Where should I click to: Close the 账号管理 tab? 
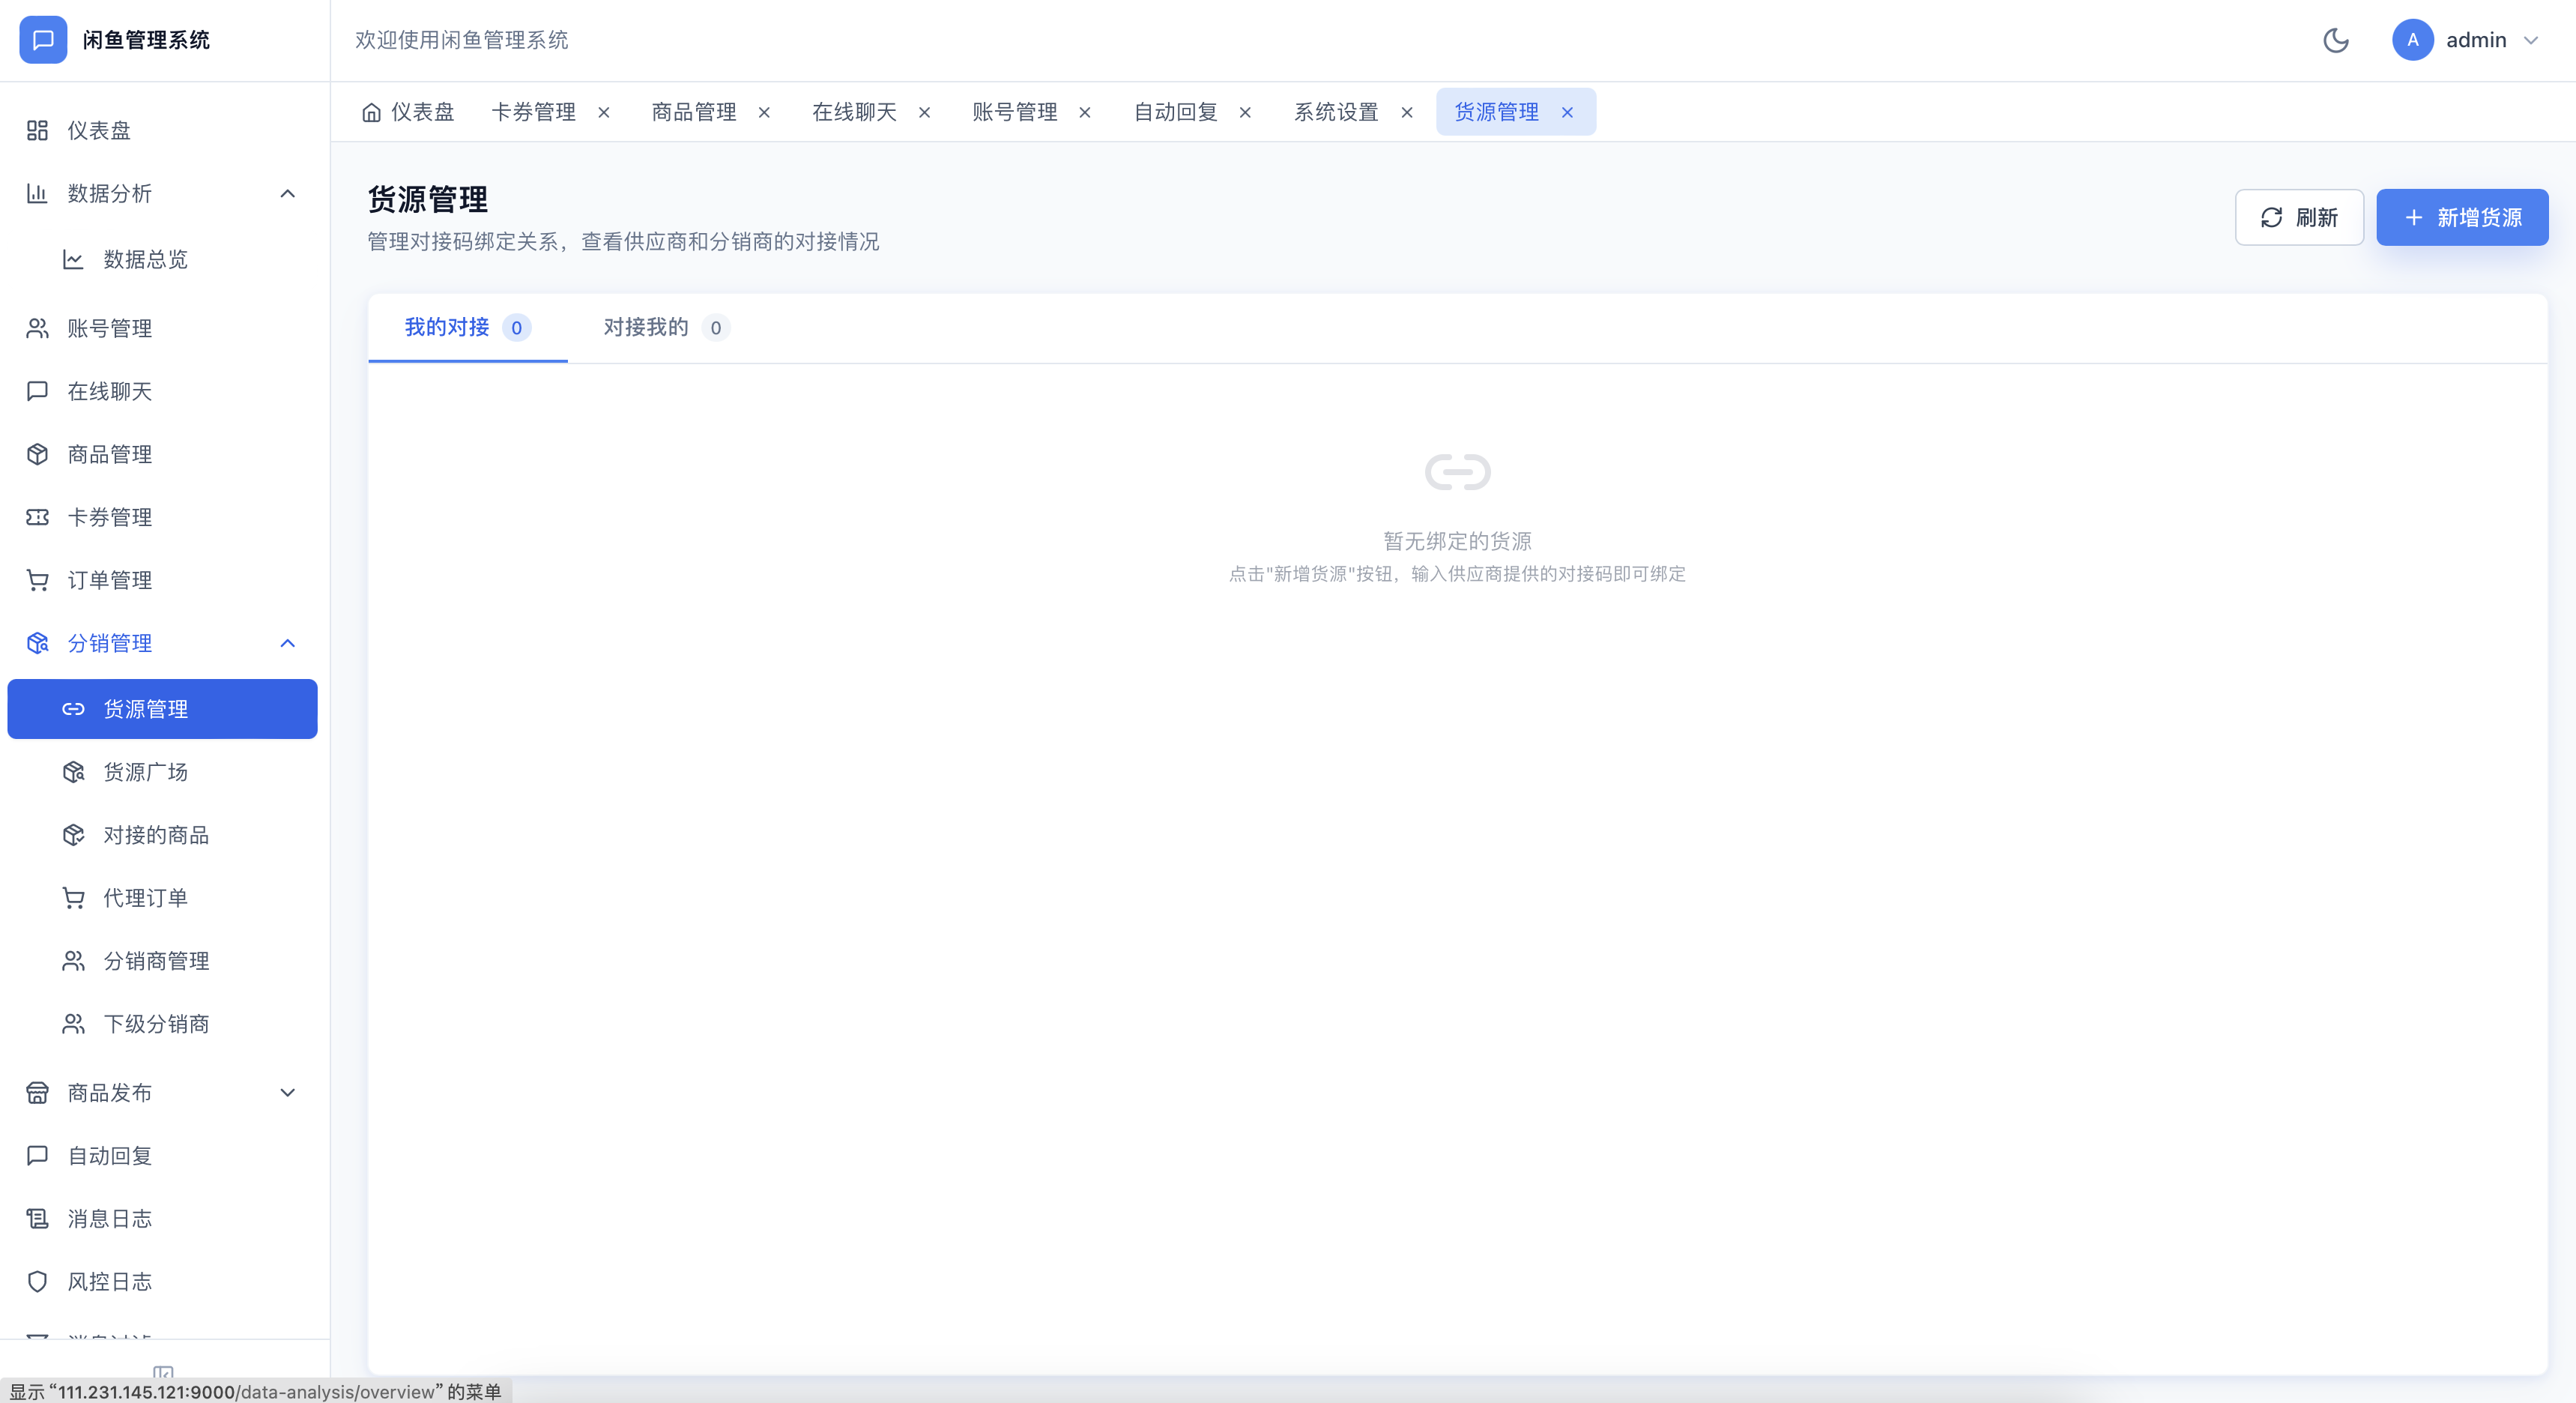point(1085,113)
